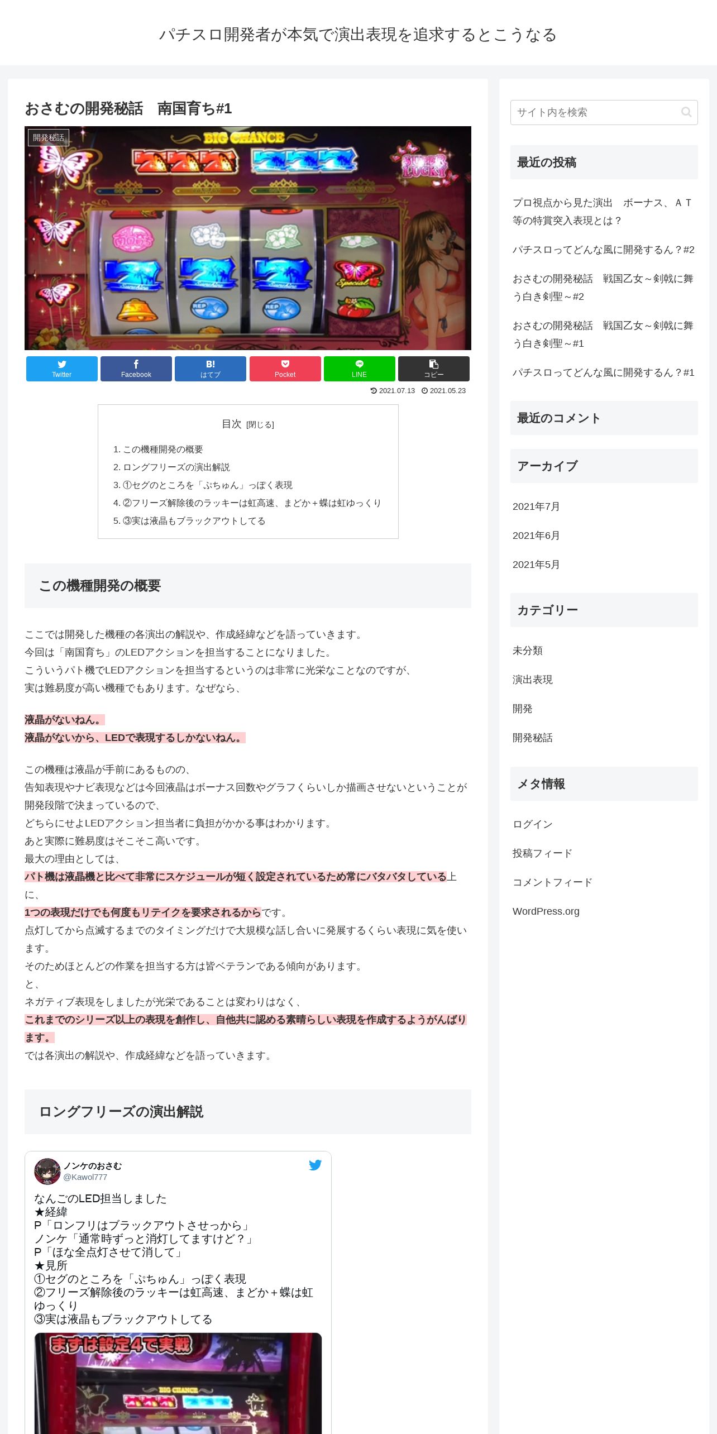
Task: Open recent post パチスロってどんな風に開発するん？#1
Action: pyautogui.click(x=604, y=372)
